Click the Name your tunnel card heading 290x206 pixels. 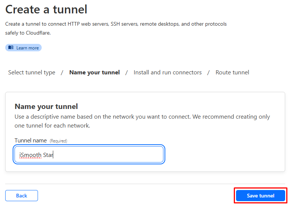(46, 106)
